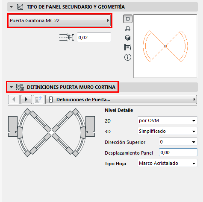
Task: Open the 2D por OVM dropdown
Action: 168,120
